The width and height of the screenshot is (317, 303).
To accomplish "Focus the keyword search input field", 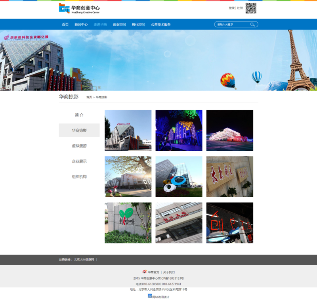I will coord(232,25).
